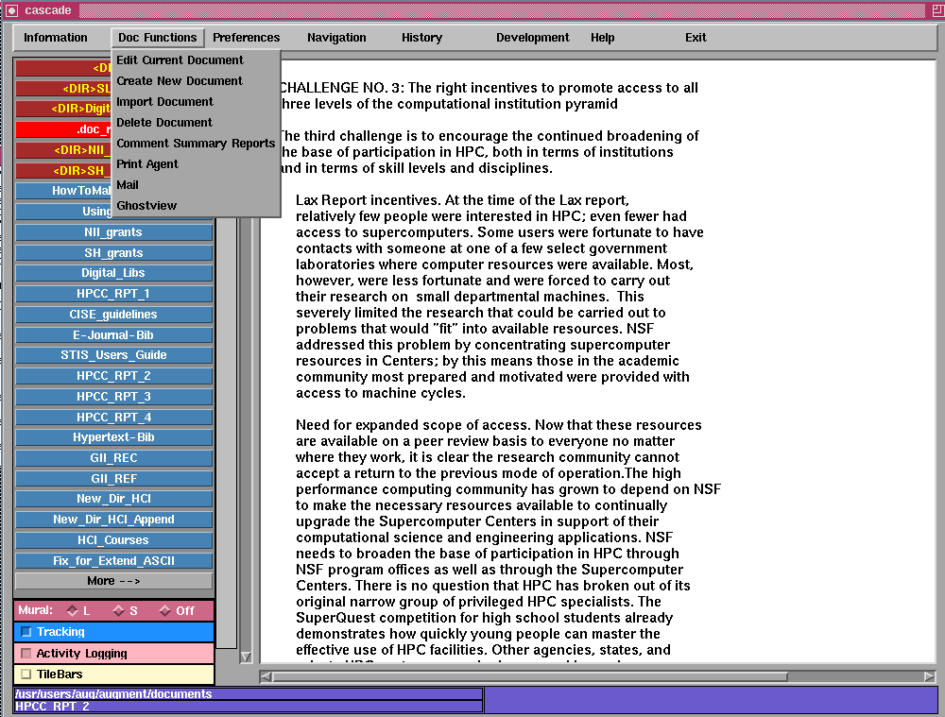This screenshot has height=717, width=945.
Task: Choose Import Document
Action: pos(196,102)
